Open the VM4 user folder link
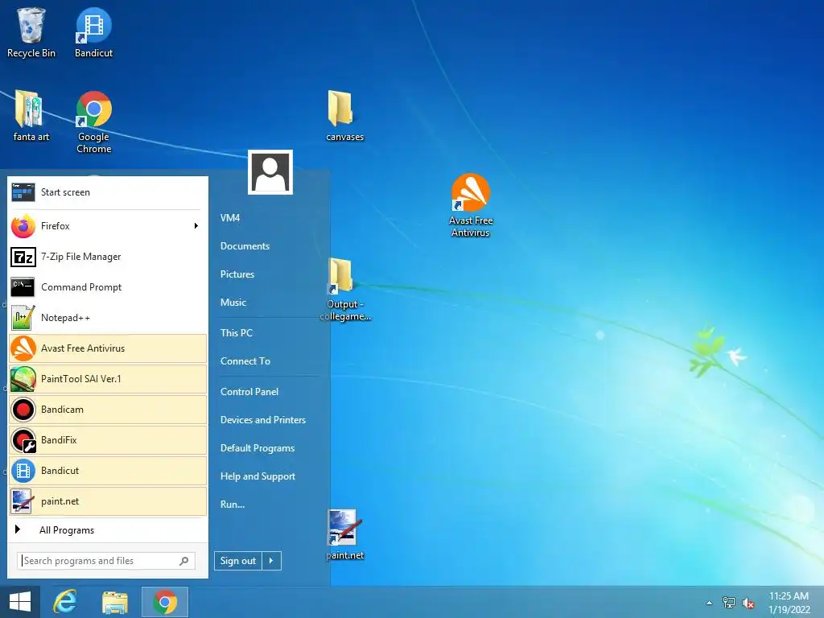 pos(230,217)
